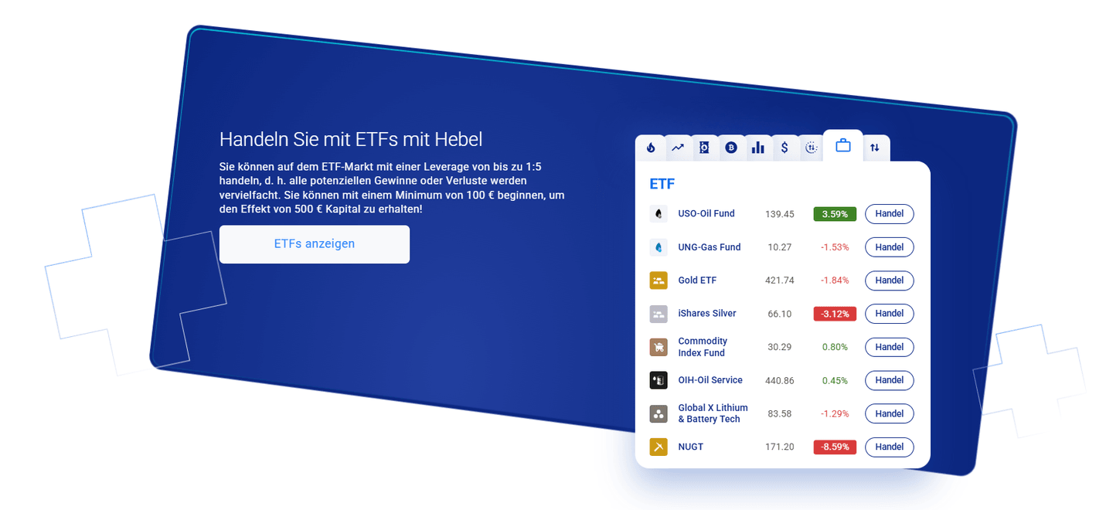This screenshot has width=1113, height=510.
Task: Open the dollar sign forex tab
Action: [x=785, y=148]
